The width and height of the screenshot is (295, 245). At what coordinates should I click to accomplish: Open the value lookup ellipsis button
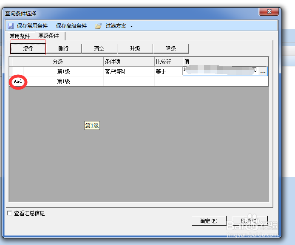[263, 71]
